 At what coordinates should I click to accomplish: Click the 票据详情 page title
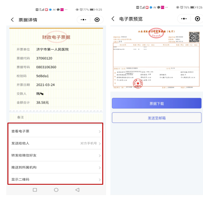click(28, 20)
